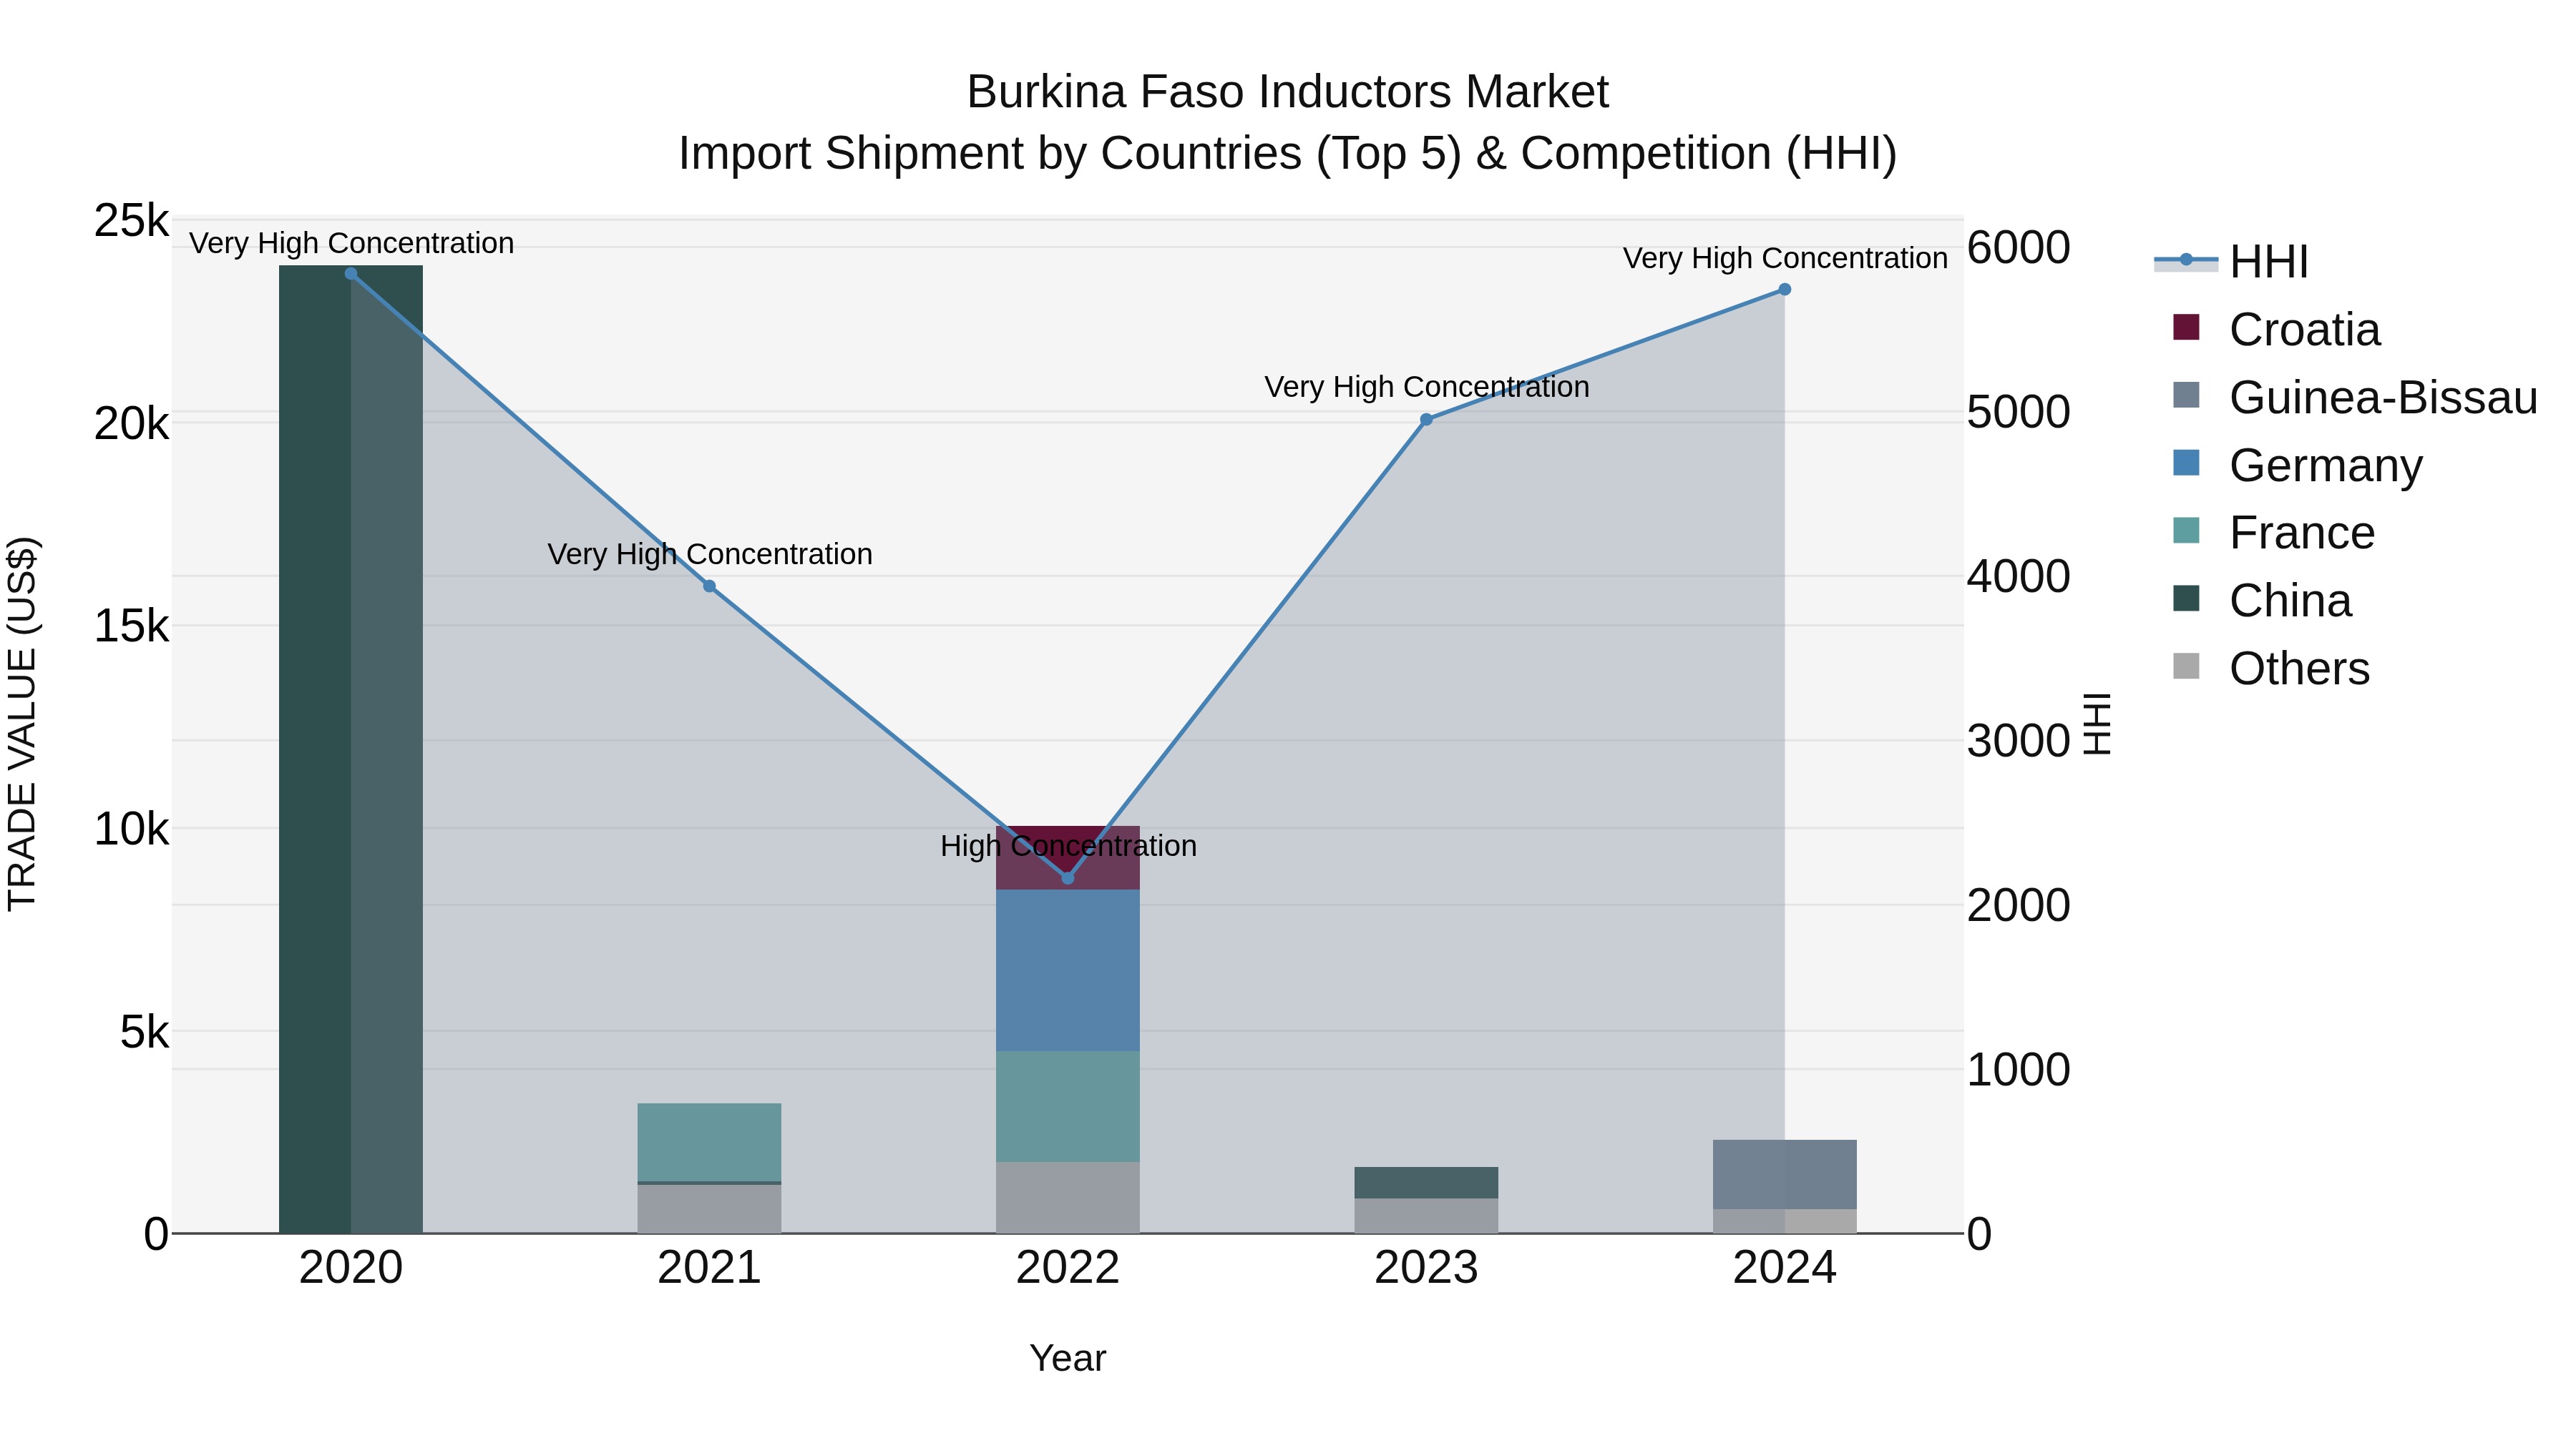Click the Guinea-Bissau slate legend swatch

2187,395
